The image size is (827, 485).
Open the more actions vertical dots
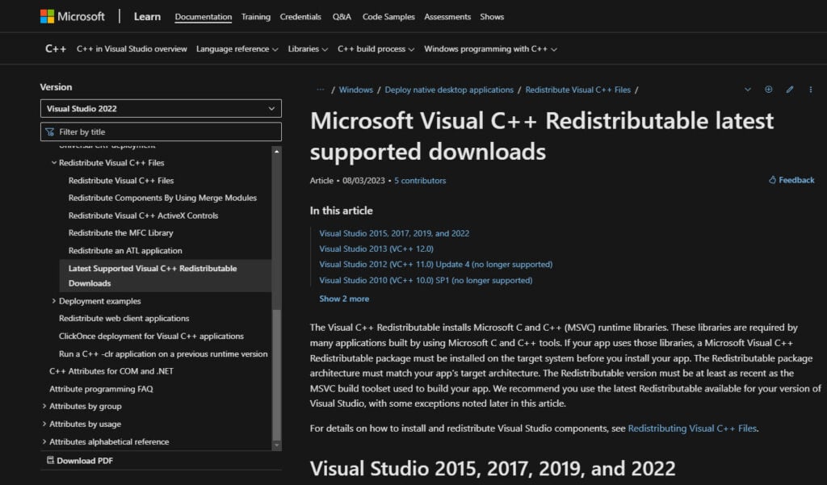811,90
